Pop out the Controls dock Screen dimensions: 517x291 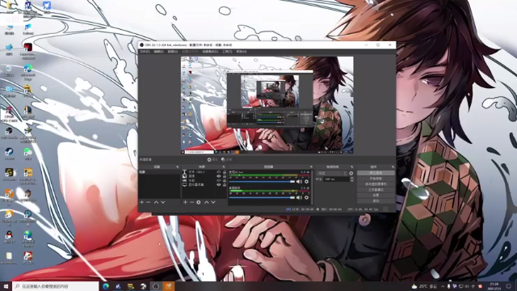pyautogui.click(x=393, y=167)
